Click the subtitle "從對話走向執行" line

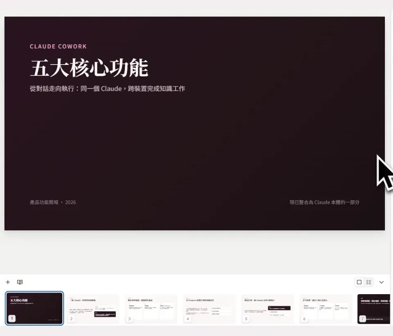click(x=107, y=89)
